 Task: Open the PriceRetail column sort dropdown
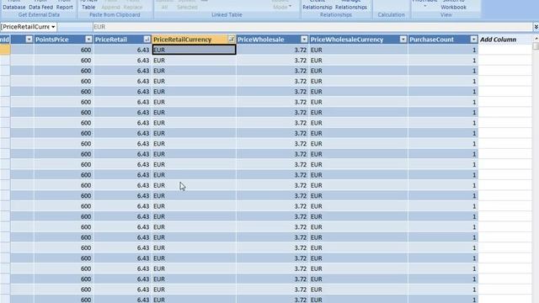tap(147, 40)
